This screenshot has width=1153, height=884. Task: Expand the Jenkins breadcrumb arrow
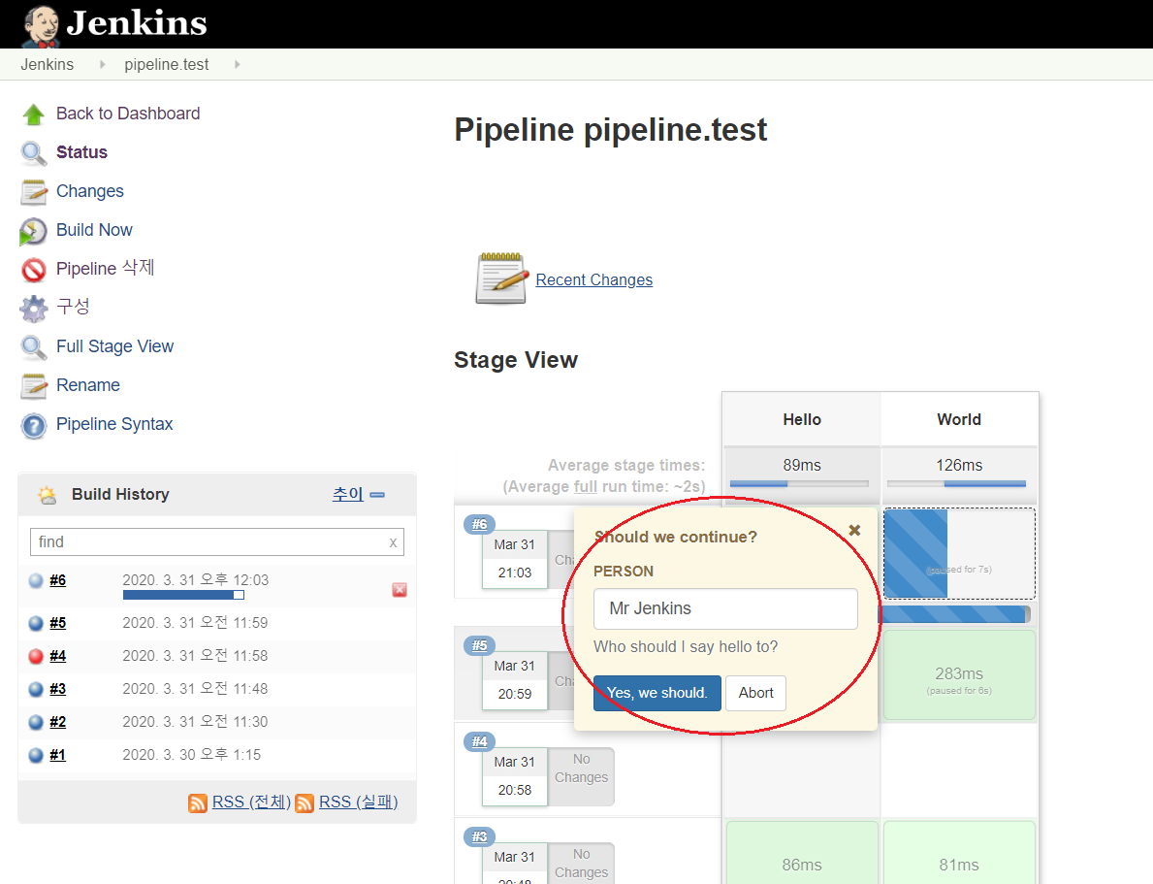(102, 65)
